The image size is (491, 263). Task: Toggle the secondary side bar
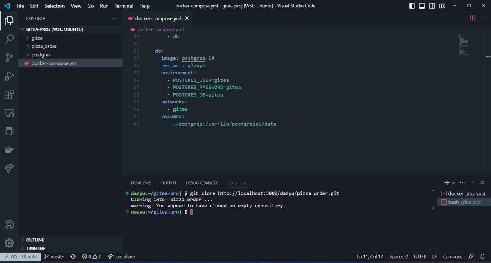pyautogui.click(x=432, y=6)
